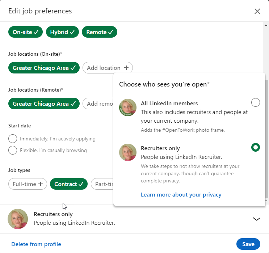Close the Edit job preferences dialog
Image resolution: width=269 pixels, height=253 pixels.
[x=257, y=11]
